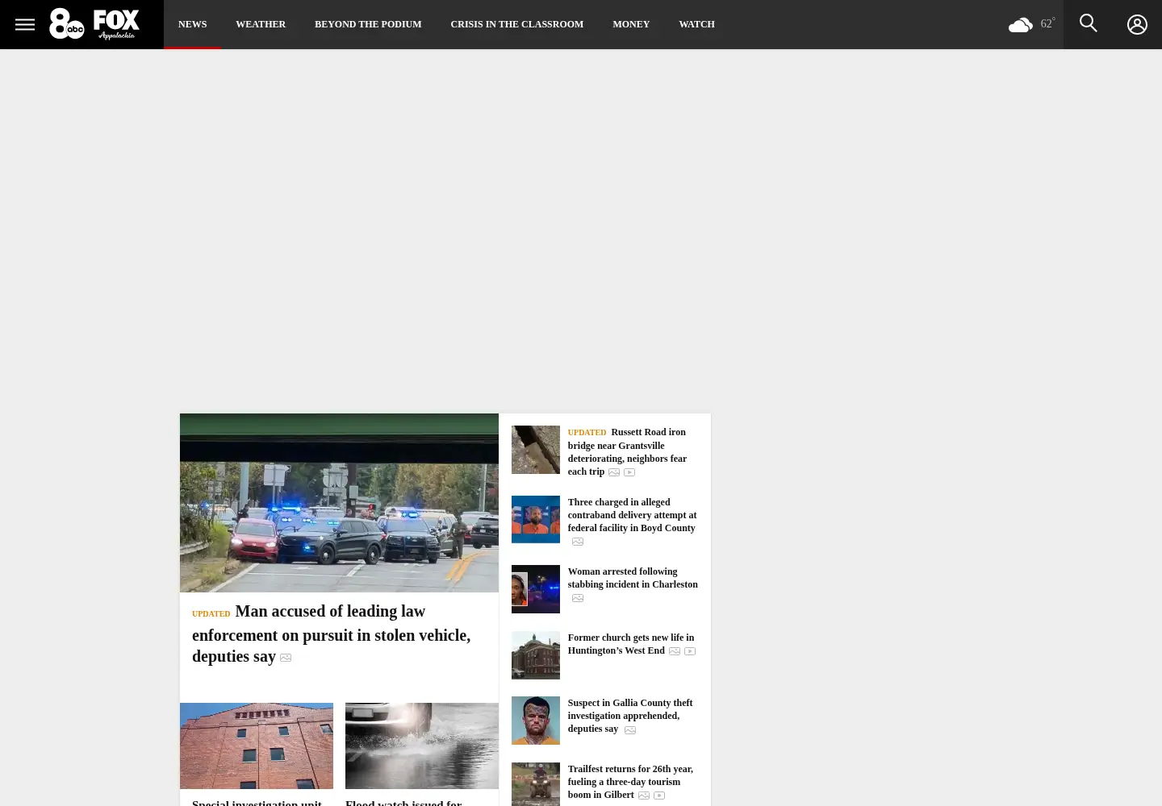1162x806 pixels.
Task: Click the gallery icon on Trailfest story
Action: coord(644,796)
